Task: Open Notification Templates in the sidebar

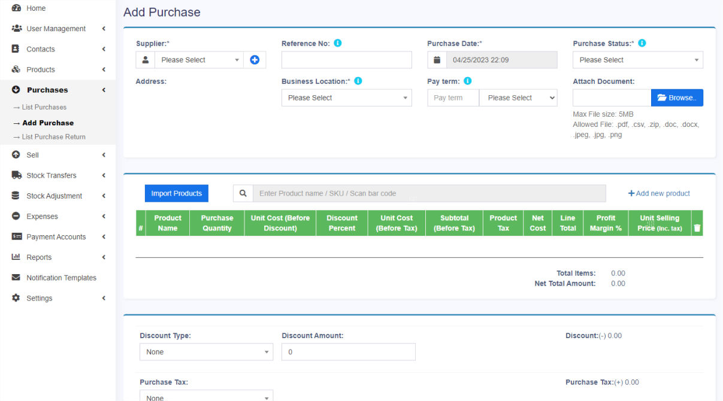Action: pos(61,278)
